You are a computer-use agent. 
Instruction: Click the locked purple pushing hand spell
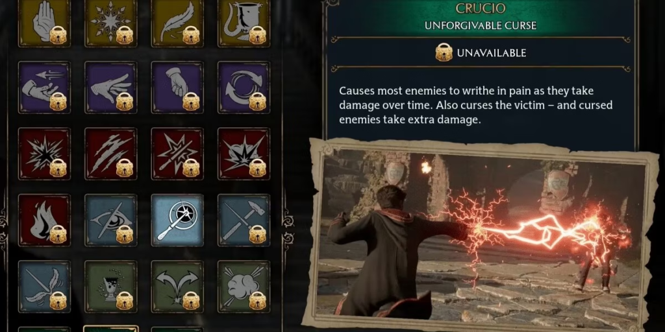44,88
